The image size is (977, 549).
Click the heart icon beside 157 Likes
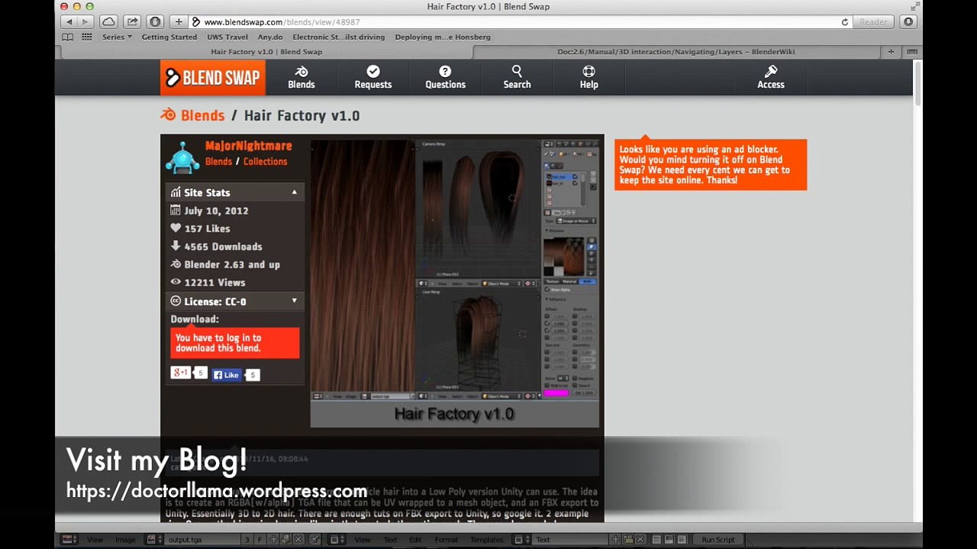coord(176,228)
